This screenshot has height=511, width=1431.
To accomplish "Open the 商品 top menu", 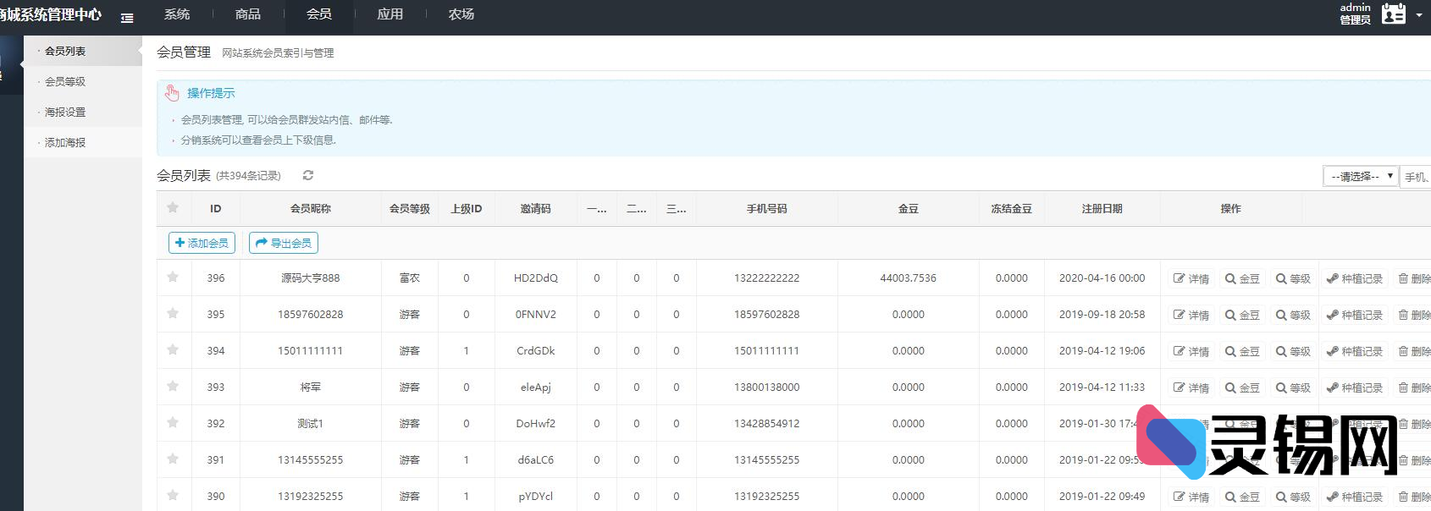I will coord(248,14).
